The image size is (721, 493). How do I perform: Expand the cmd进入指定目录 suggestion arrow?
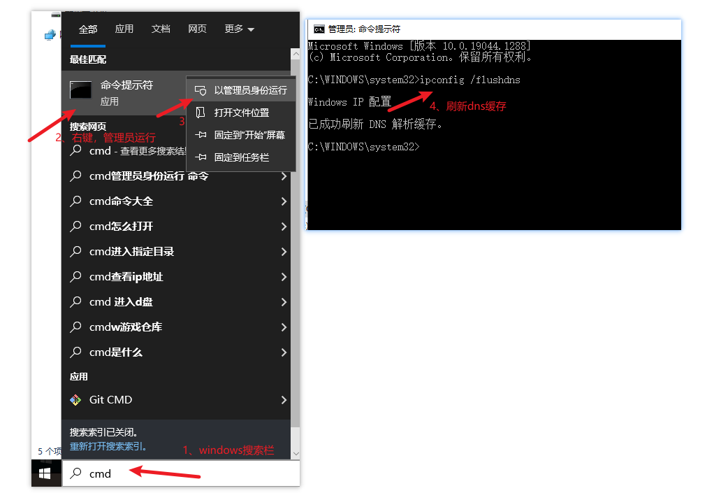pos(284,252)
